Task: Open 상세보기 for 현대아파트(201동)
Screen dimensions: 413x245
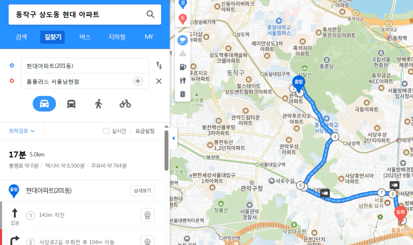Action: coord(142,191)
